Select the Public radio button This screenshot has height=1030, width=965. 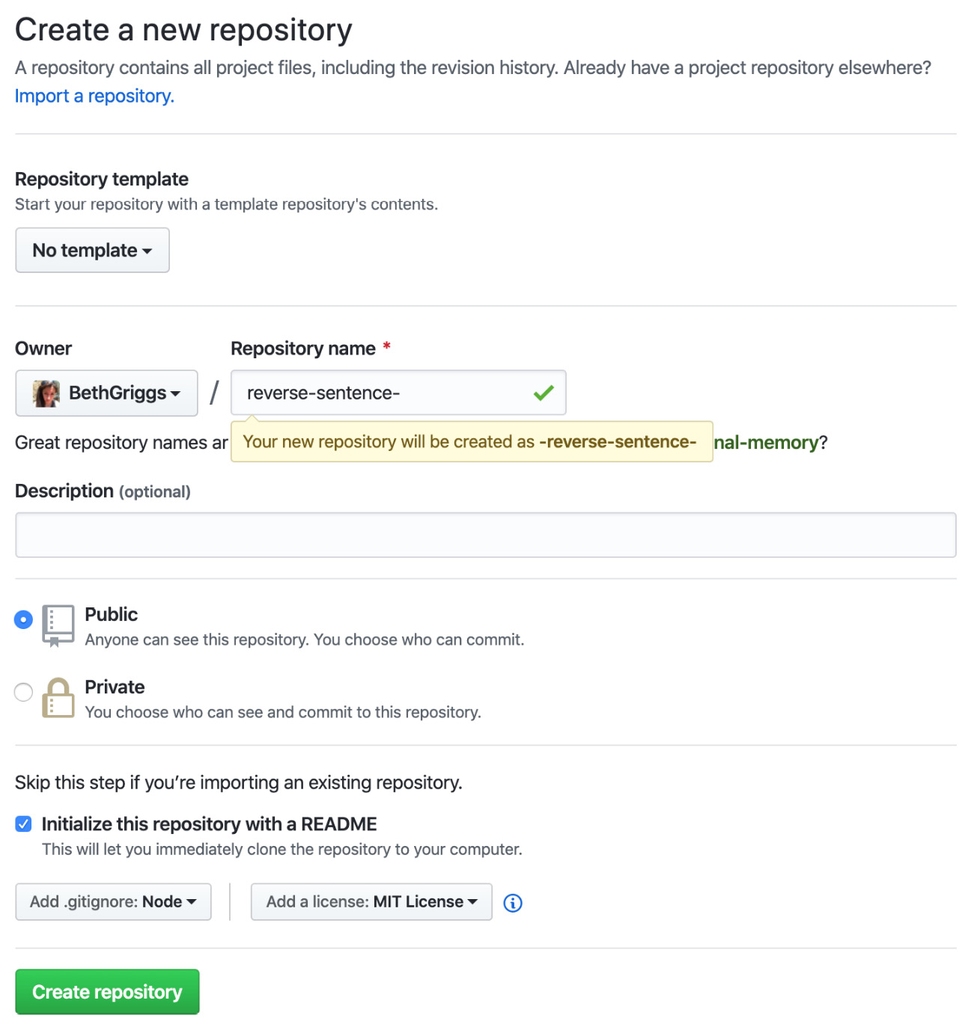23,619
